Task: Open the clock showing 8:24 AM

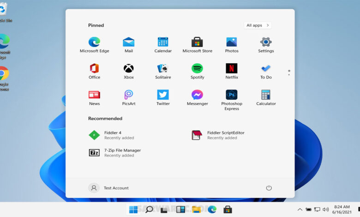Action: pos(342,210)
